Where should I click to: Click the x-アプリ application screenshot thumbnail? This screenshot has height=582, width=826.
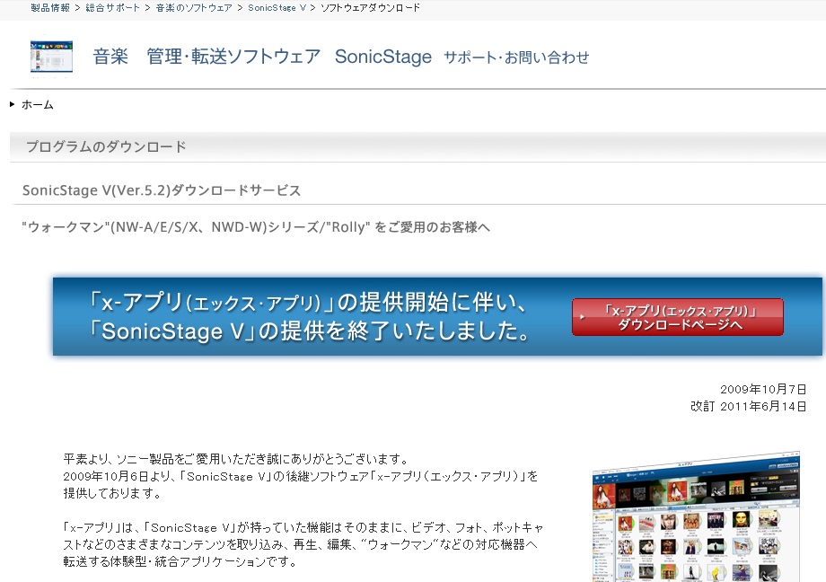[696, 516]
